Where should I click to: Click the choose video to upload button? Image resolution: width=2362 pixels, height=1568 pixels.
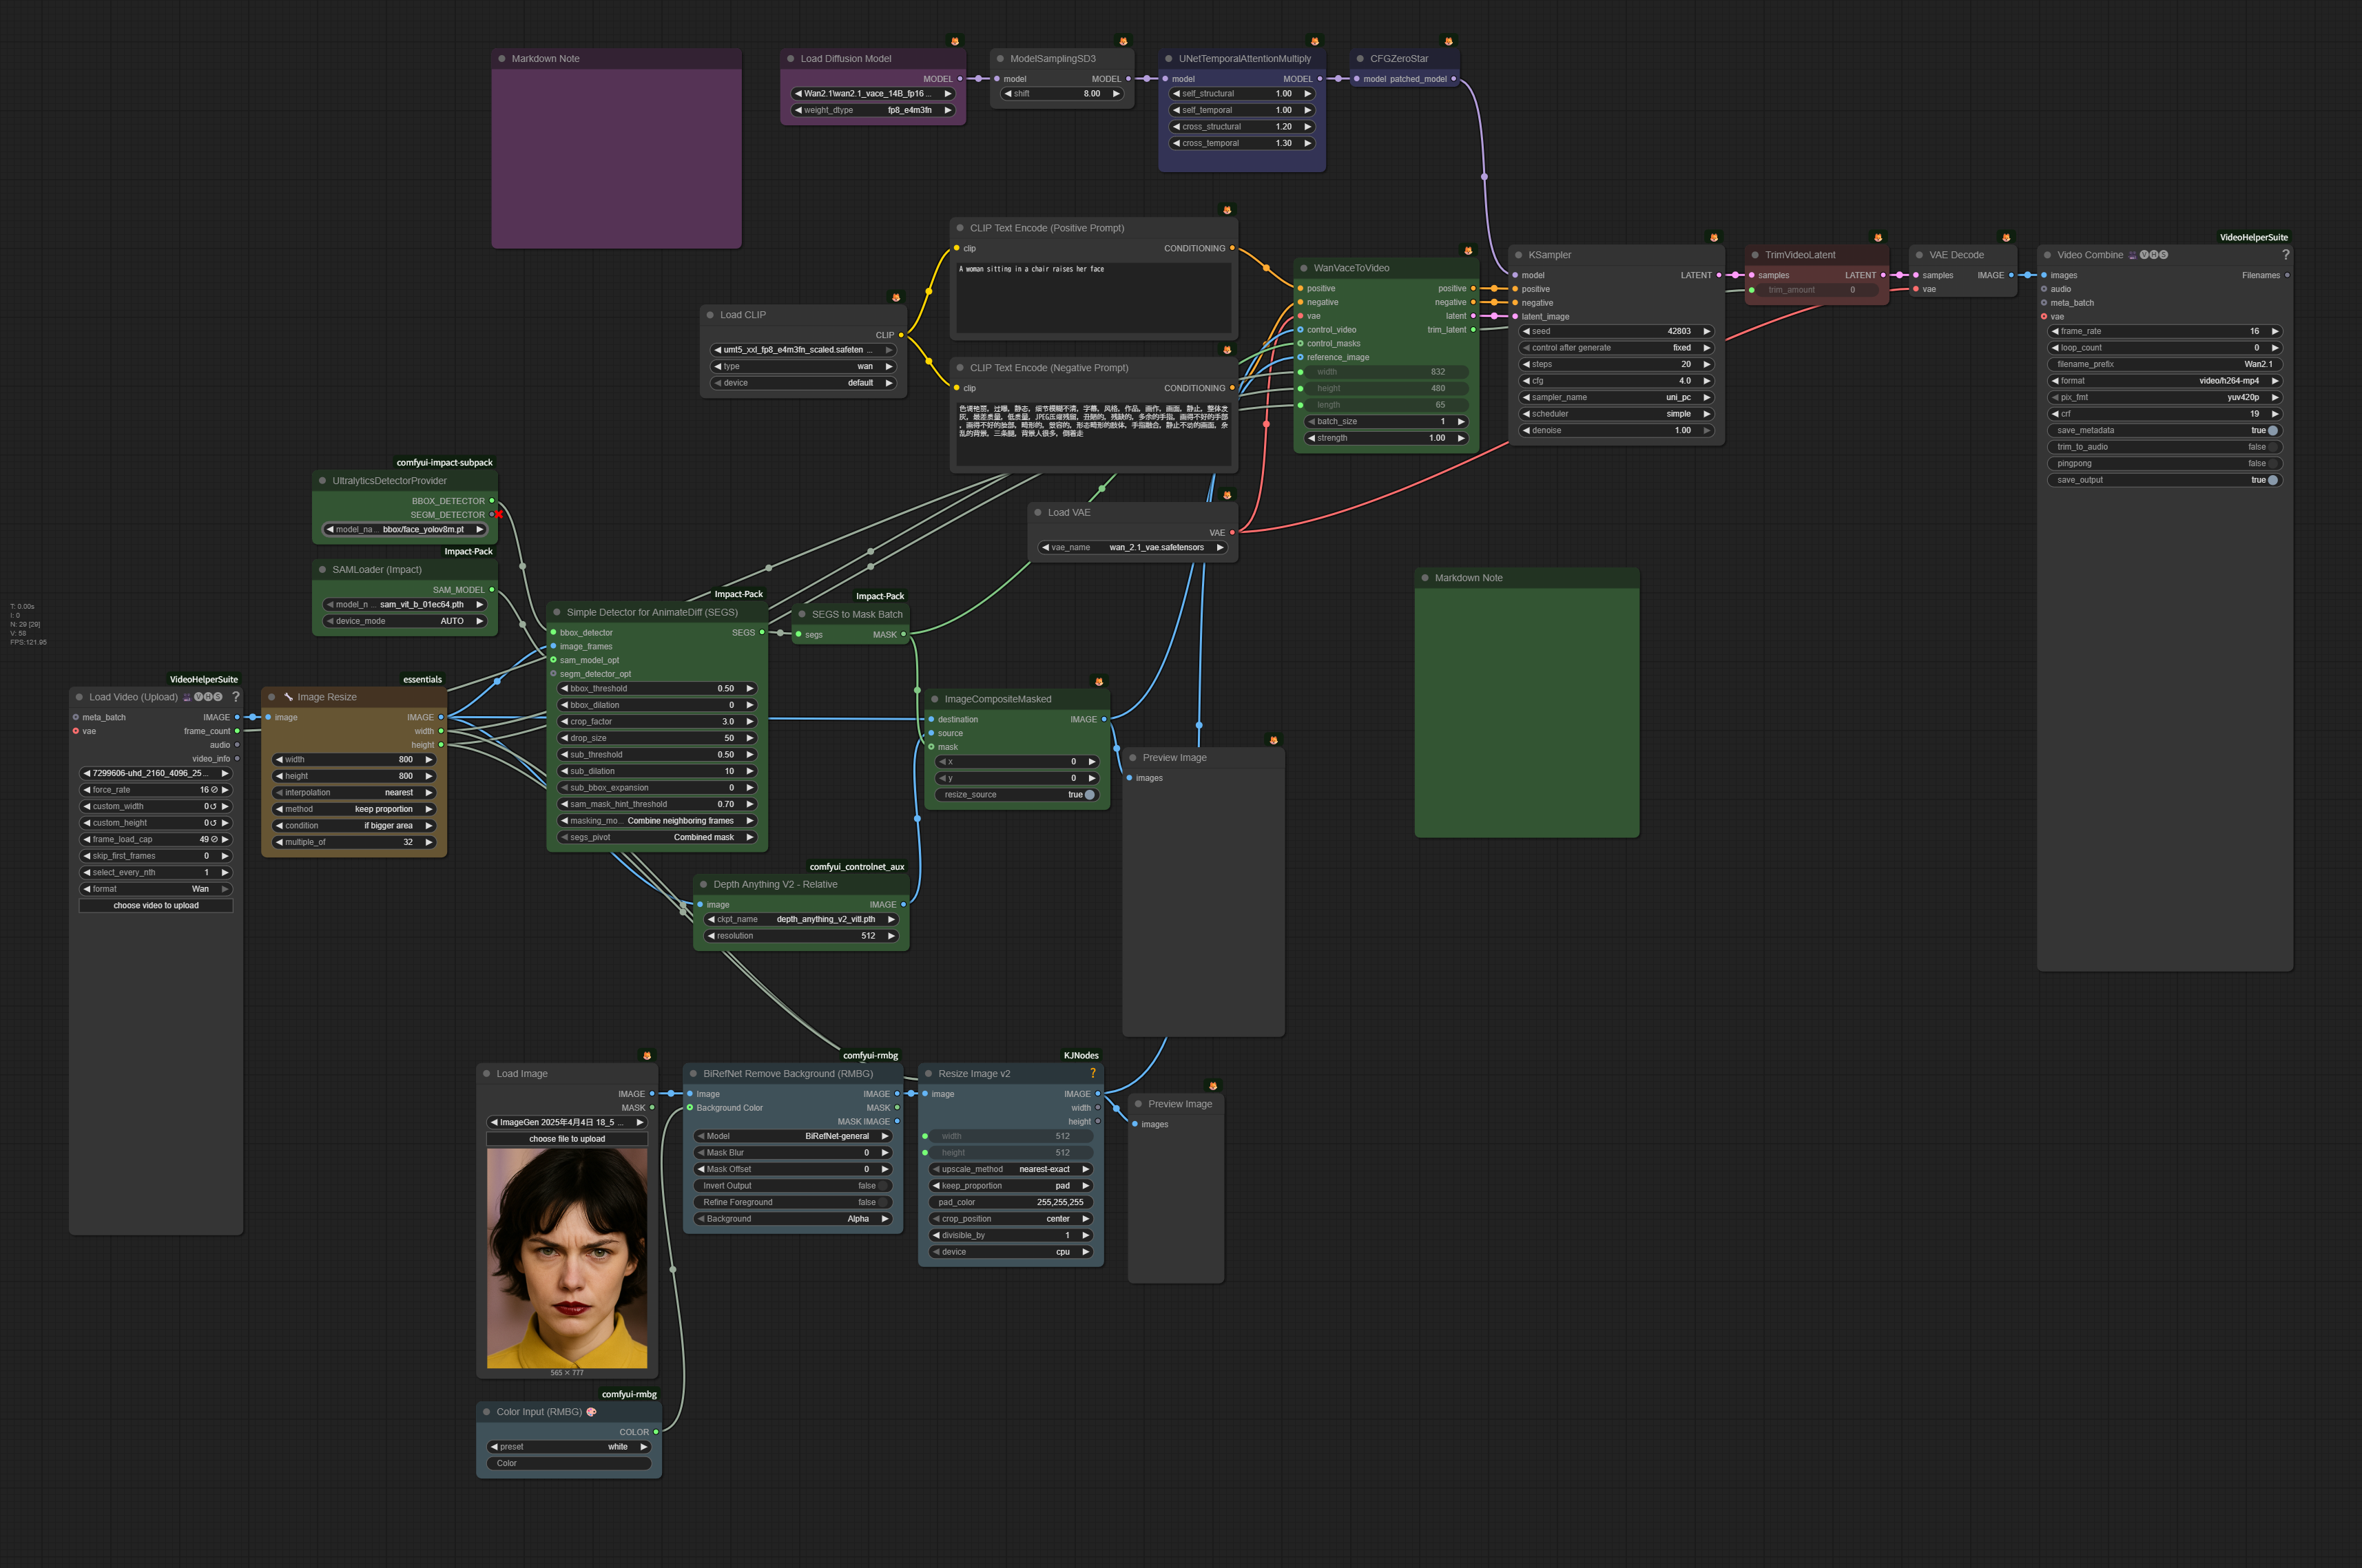pyautogui.click(x=156, y=906)
